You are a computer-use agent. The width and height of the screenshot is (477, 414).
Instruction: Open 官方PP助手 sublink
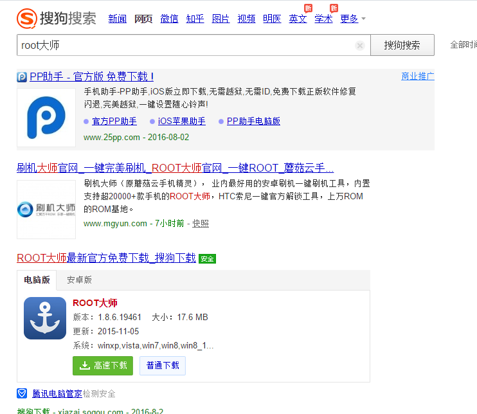114,122
